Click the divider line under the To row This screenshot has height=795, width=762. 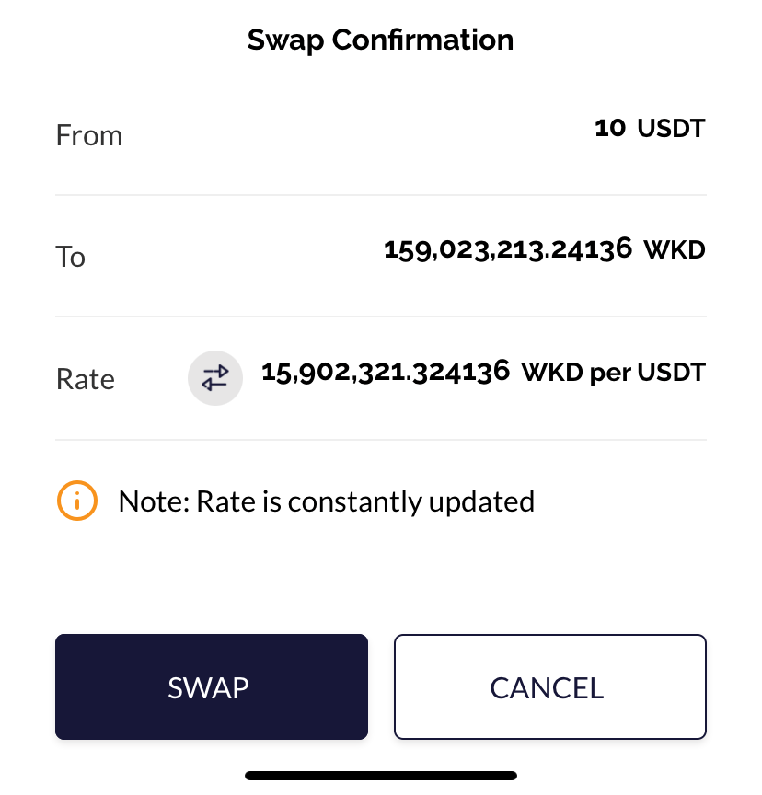[x=381, y=317]
